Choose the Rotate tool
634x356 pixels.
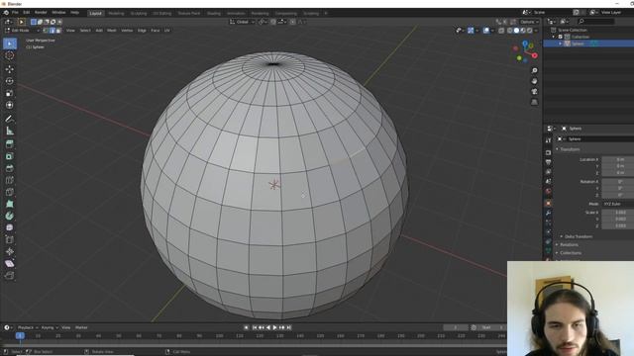pyautogui.click(x=10, y=81)
